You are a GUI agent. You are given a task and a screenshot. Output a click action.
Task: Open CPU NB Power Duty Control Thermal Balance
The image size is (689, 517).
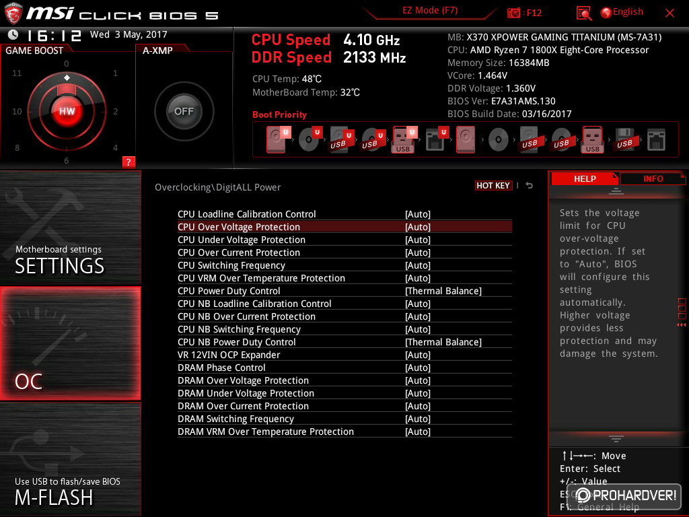443,342
